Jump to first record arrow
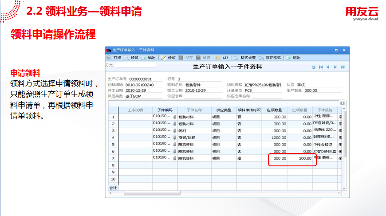Viewport: 386px width, 216px height. click(x=320, y=67)
